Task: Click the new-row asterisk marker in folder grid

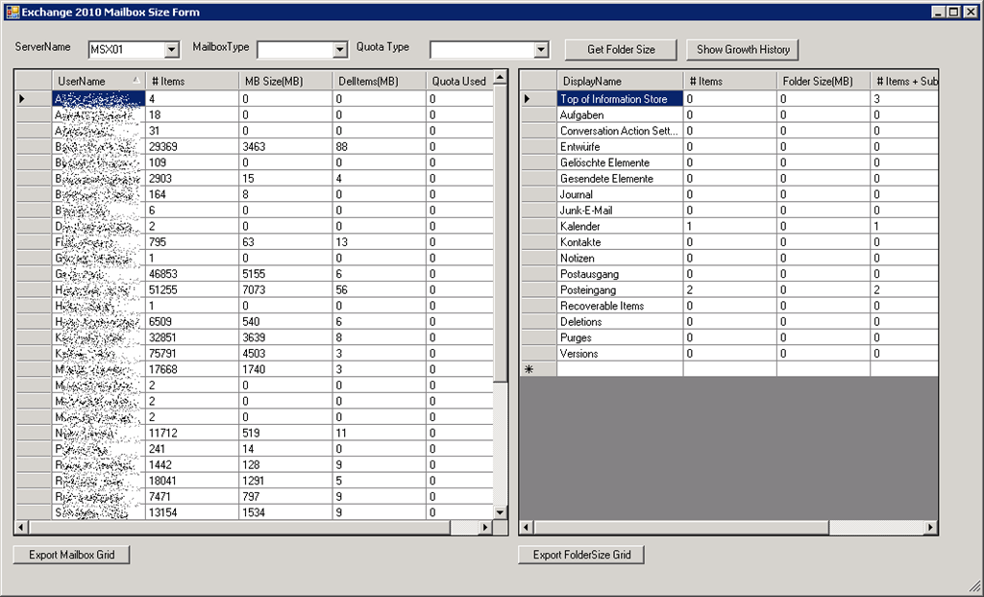Action: (538, 370)
